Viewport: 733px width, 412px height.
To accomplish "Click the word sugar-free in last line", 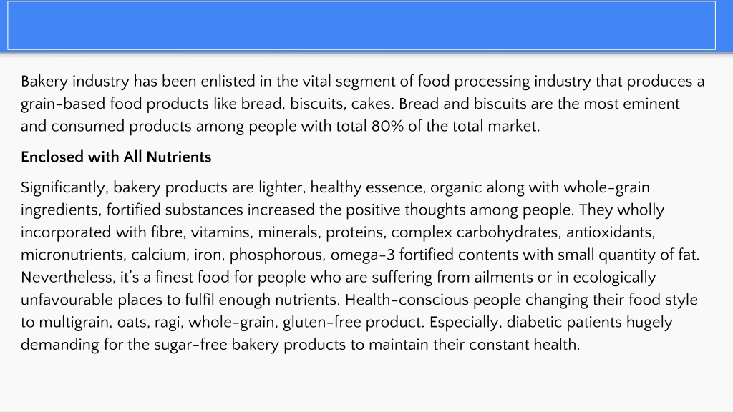I will [190, 345].
